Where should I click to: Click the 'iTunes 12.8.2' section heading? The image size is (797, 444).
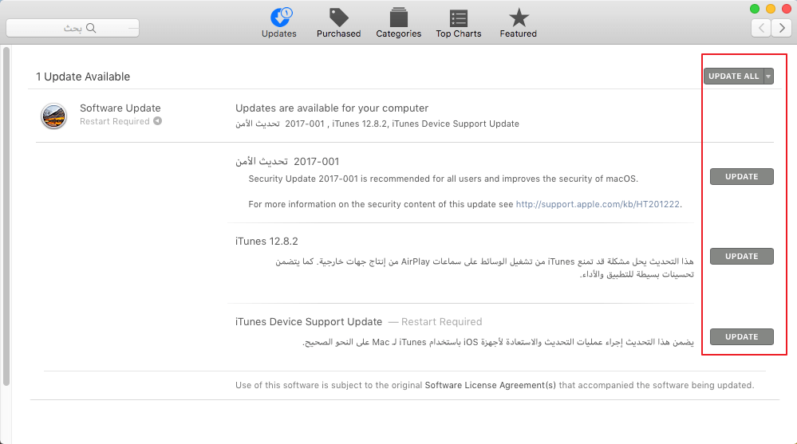tap(266, 242)
